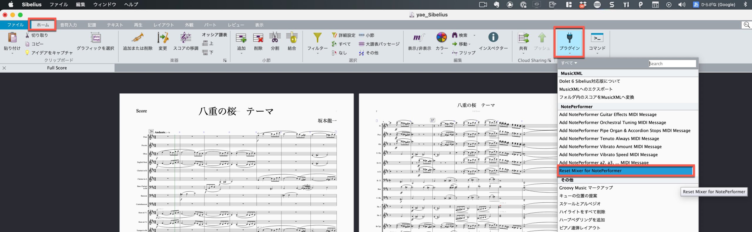Viewport: 752px width, 232px height.
Task: Open the ひらがな (Google) input source menu
Action: (x=714, y=4)
